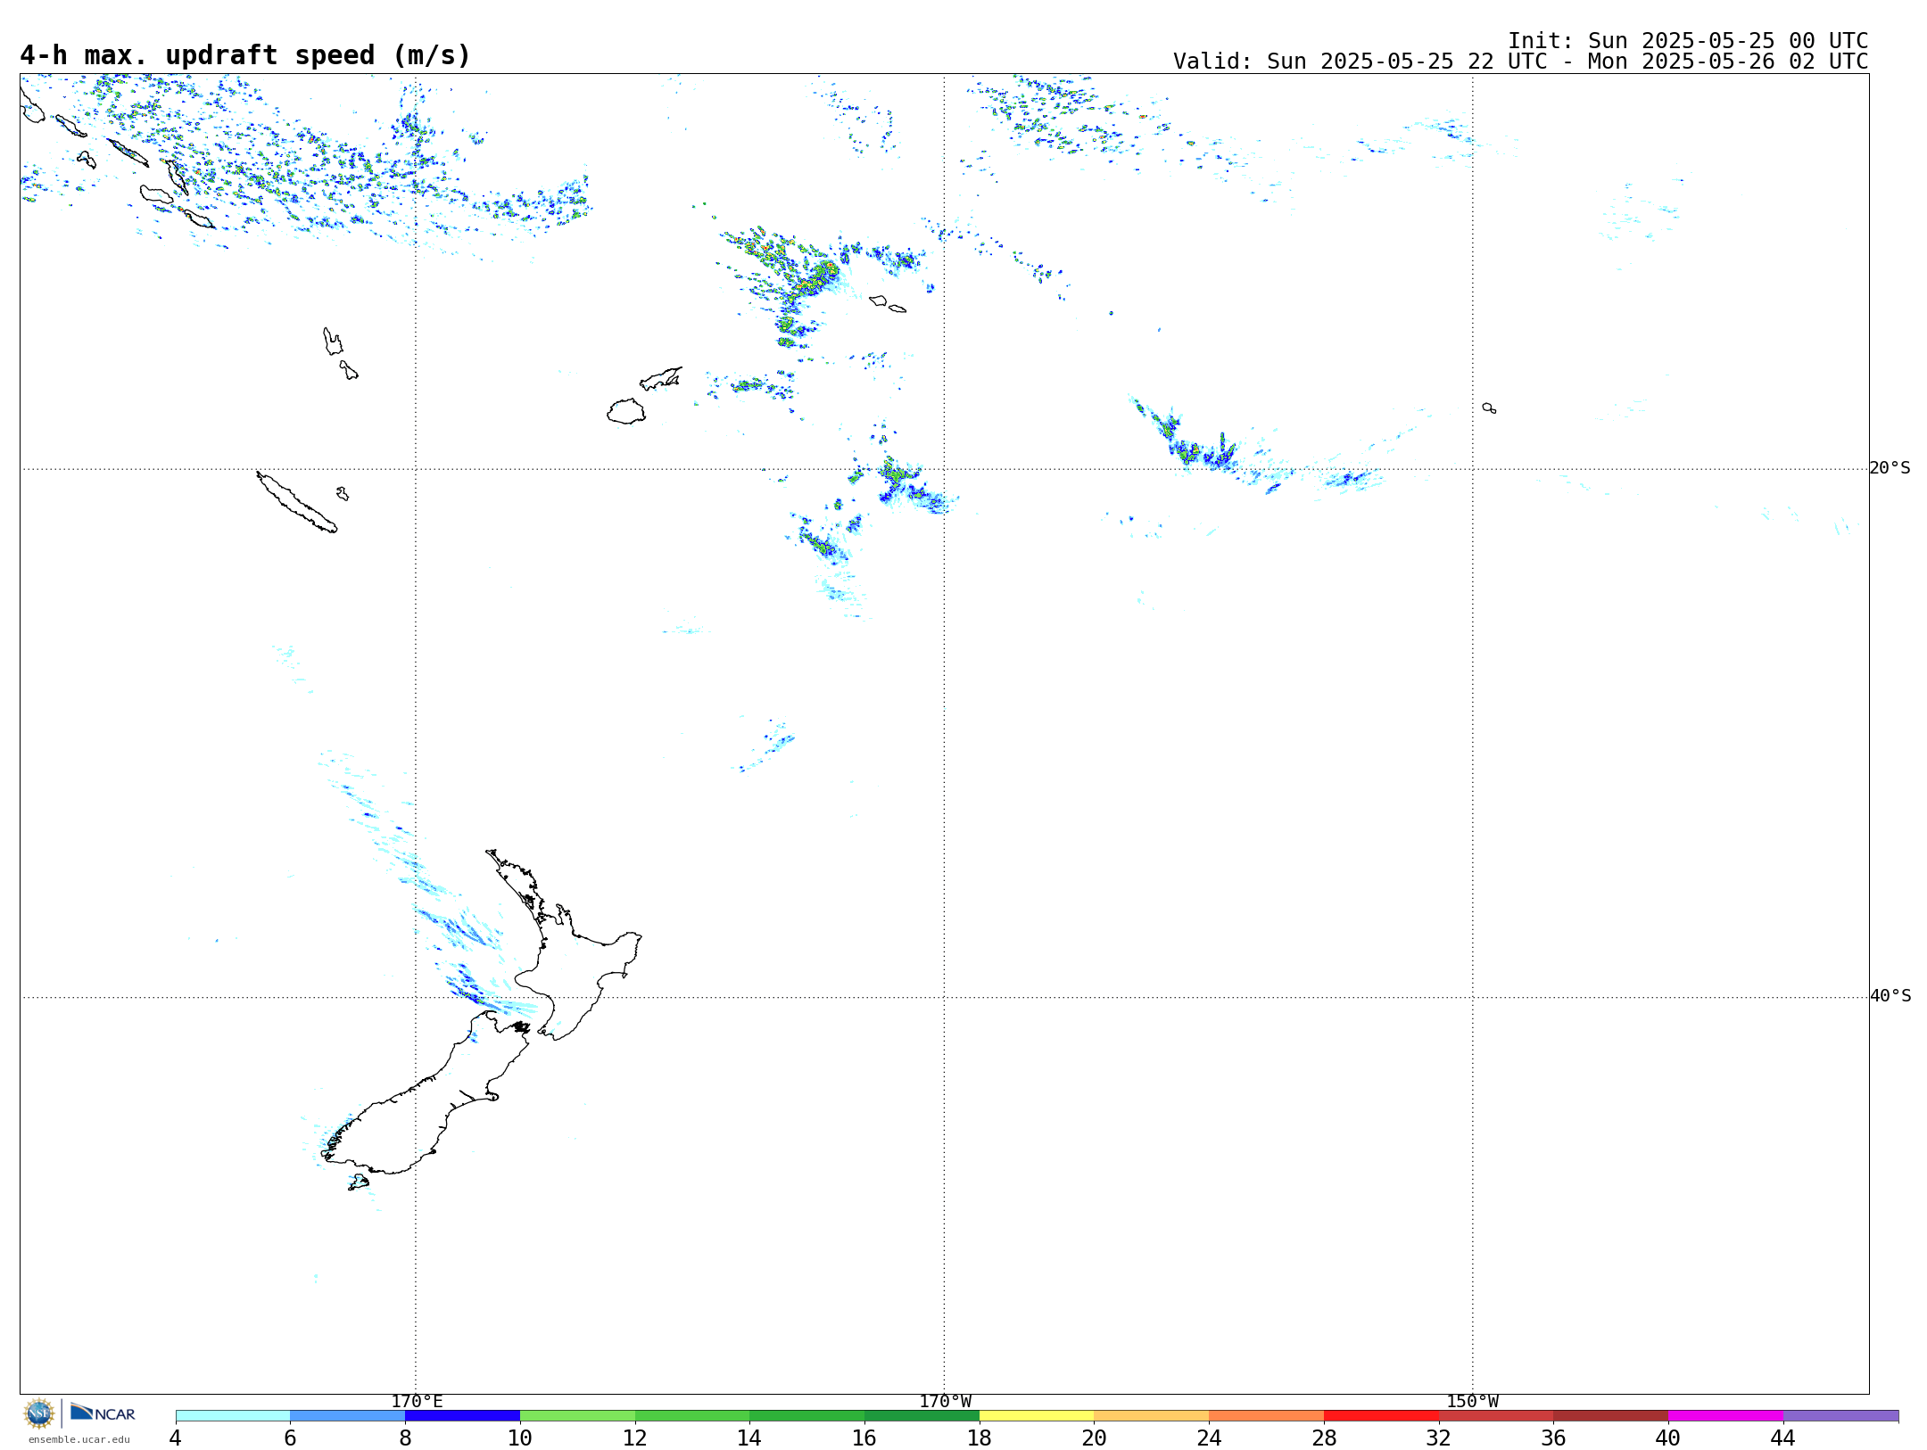The height and width of the screenshot is (1450, 1927).
Task: Click the dark blue 8-10 colorbar swatch
Action: [x=462, y=1416]
